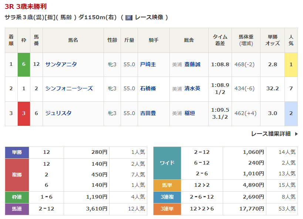The height and width of the screenshot is (219, 303).
Task: Click 馬単 payout 4,890円
Action: coord(253,185)
